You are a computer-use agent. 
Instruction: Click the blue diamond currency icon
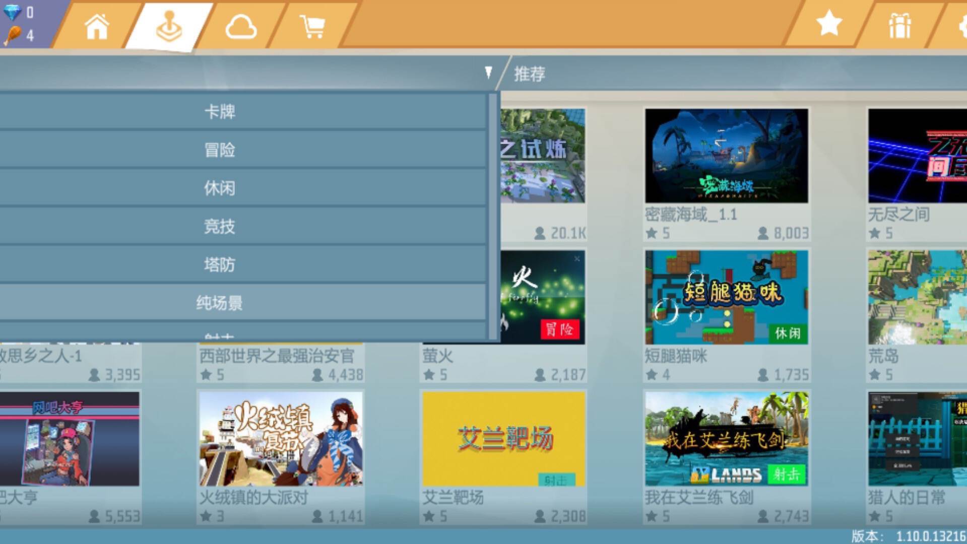(12, 12)
